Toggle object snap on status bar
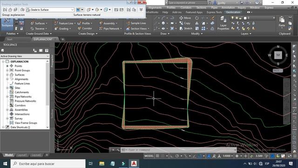This screenshot has height=168, width=298. pos(200,156)
